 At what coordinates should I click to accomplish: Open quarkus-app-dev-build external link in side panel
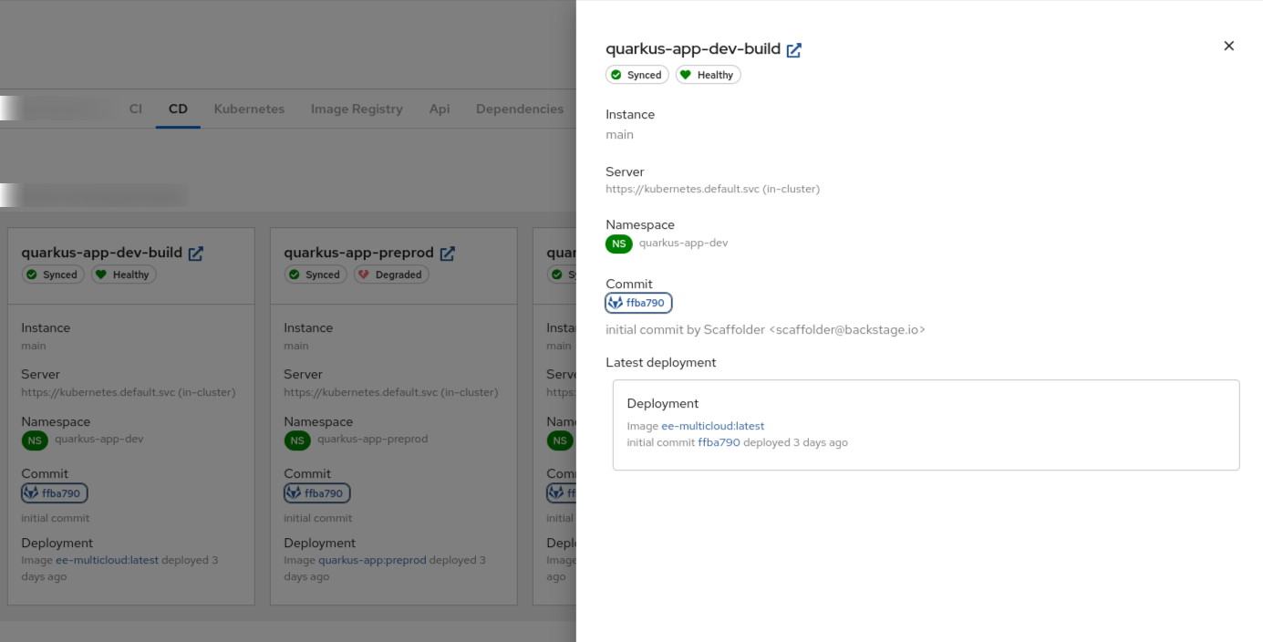pyautogui.click(x=793, y=50)
